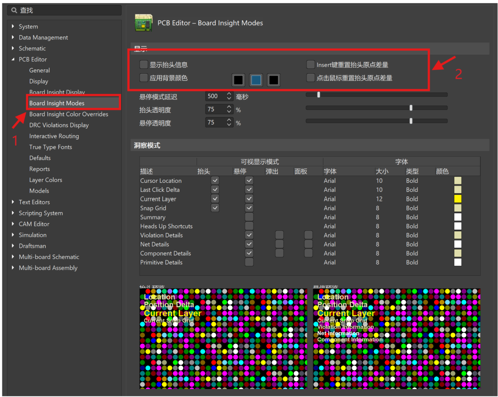498x397 pixels.
Task: Select Board Insight Color Overrides page
Action: 69,114
